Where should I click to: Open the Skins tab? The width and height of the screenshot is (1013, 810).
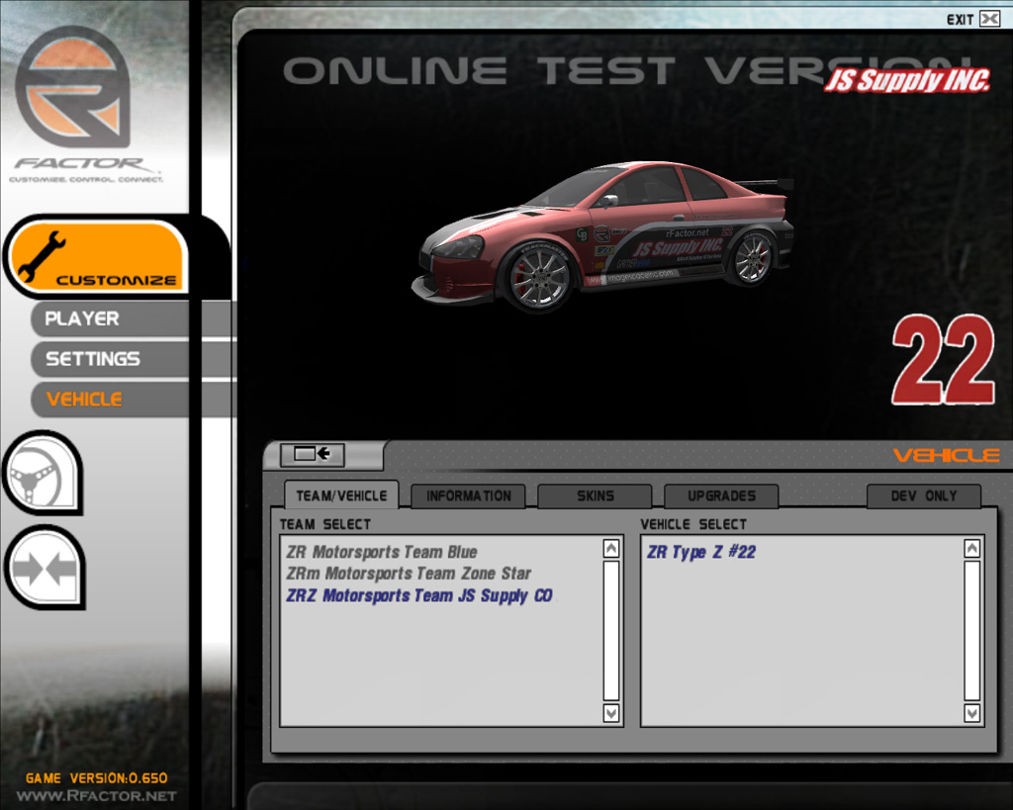tap(595, 496)
